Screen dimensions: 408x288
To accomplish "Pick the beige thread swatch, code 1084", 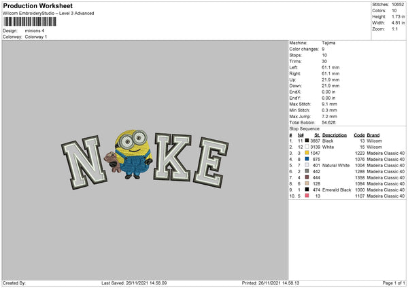I will [307, 183].
